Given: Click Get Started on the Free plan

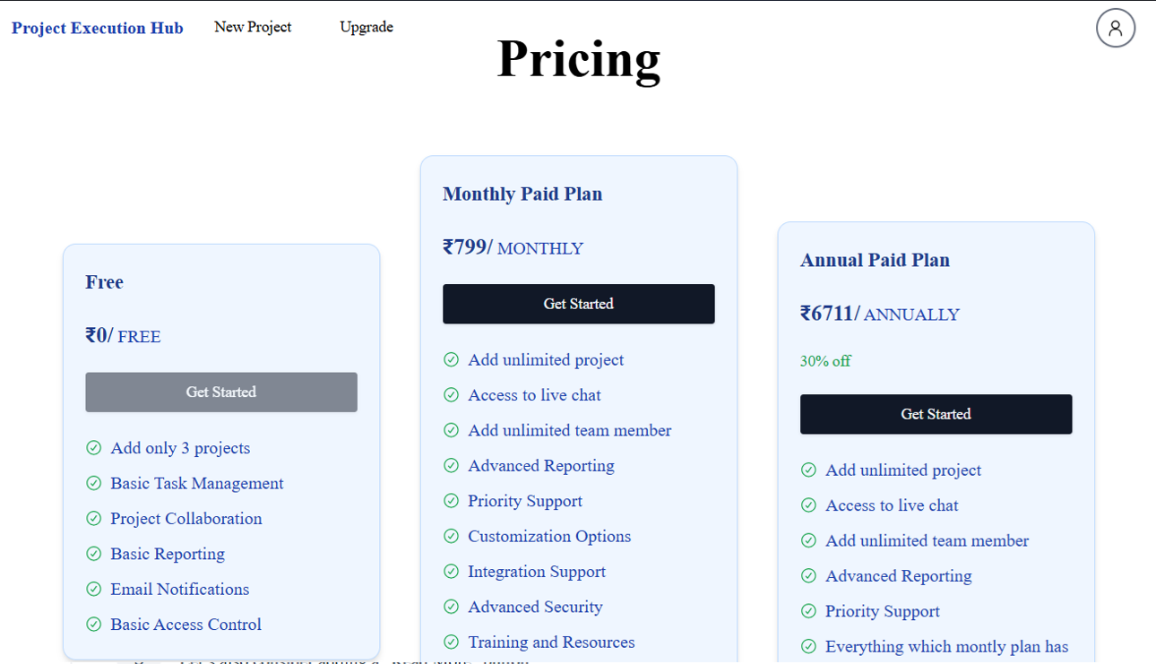Looking at the screenshot, I should coord(220,392).
